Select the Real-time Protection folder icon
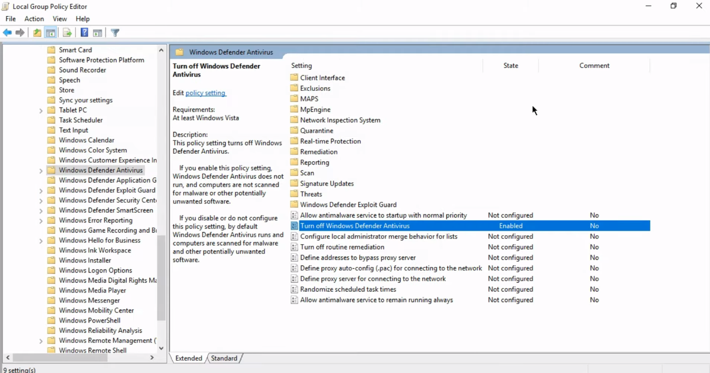The height and width of the screenshot is (373, 710). (x=294, y=141)
